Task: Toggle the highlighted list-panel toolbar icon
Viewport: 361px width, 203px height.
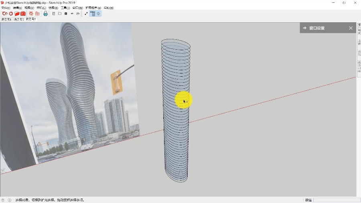Action: click(x=92, y=14)
